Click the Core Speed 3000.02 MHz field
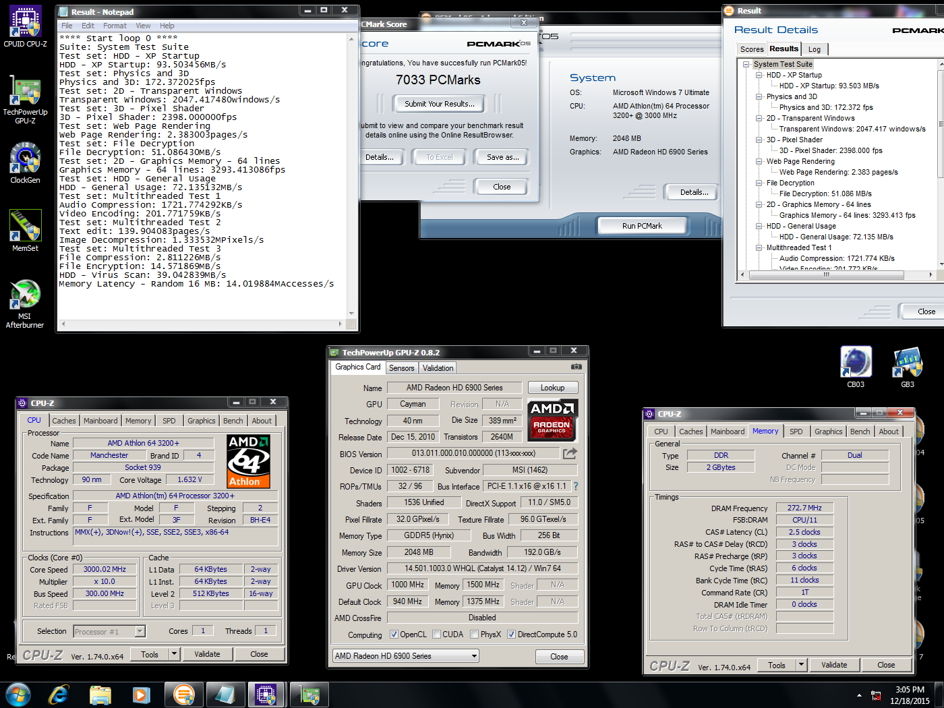This screenshot has width=944, height=708. [x=105, y=569]
